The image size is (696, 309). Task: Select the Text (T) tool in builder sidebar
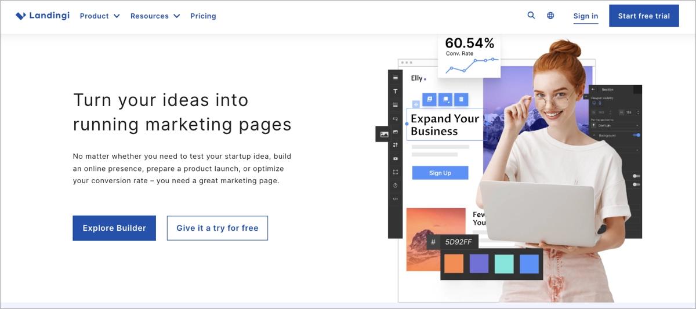point(396,91)
